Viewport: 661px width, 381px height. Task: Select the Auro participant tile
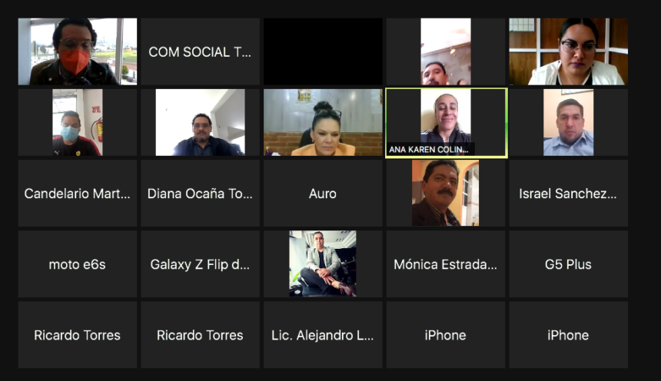point(323,193)
